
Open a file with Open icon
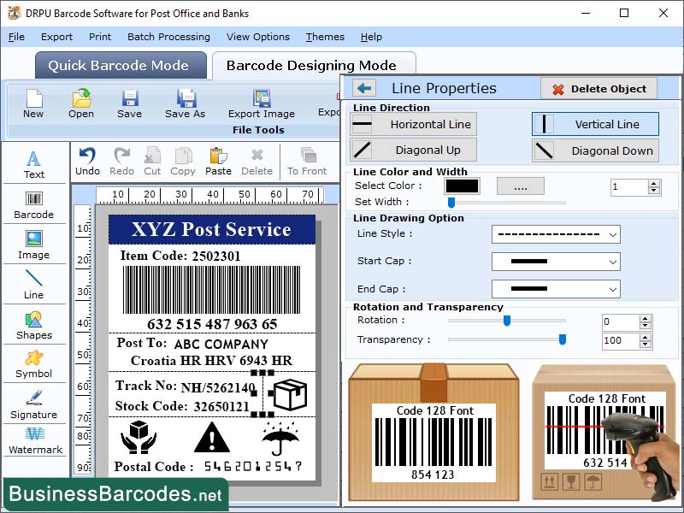click(x=81, y=103)
